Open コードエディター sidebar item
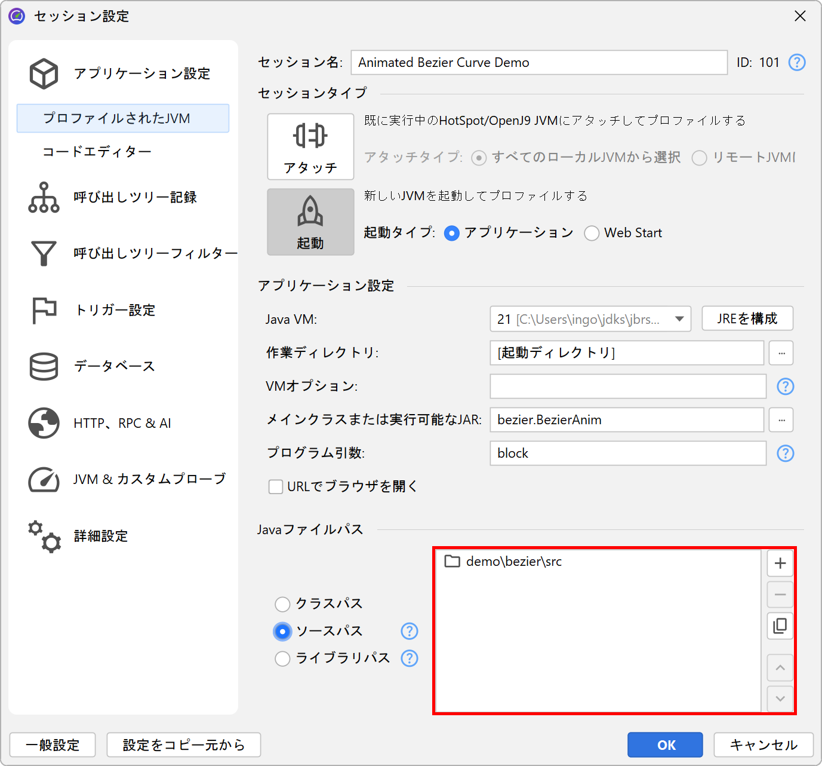 coord(97,152)
